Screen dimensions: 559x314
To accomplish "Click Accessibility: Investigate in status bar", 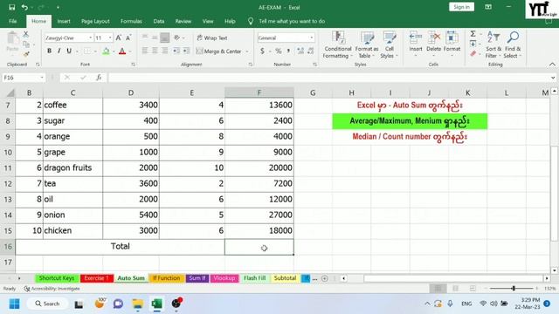I will [x=52, y=289].
